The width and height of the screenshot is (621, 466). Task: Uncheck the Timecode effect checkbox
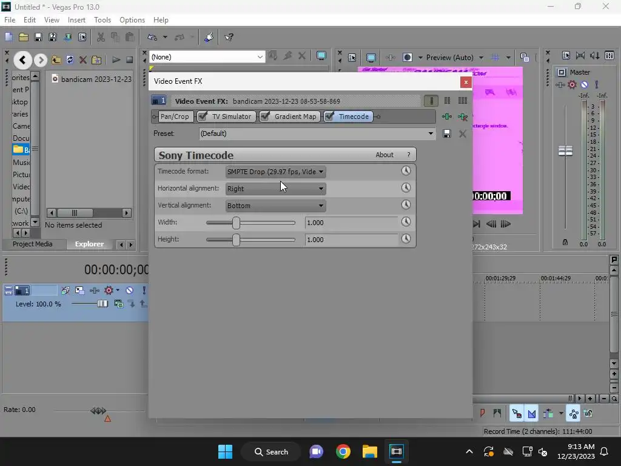329,116
